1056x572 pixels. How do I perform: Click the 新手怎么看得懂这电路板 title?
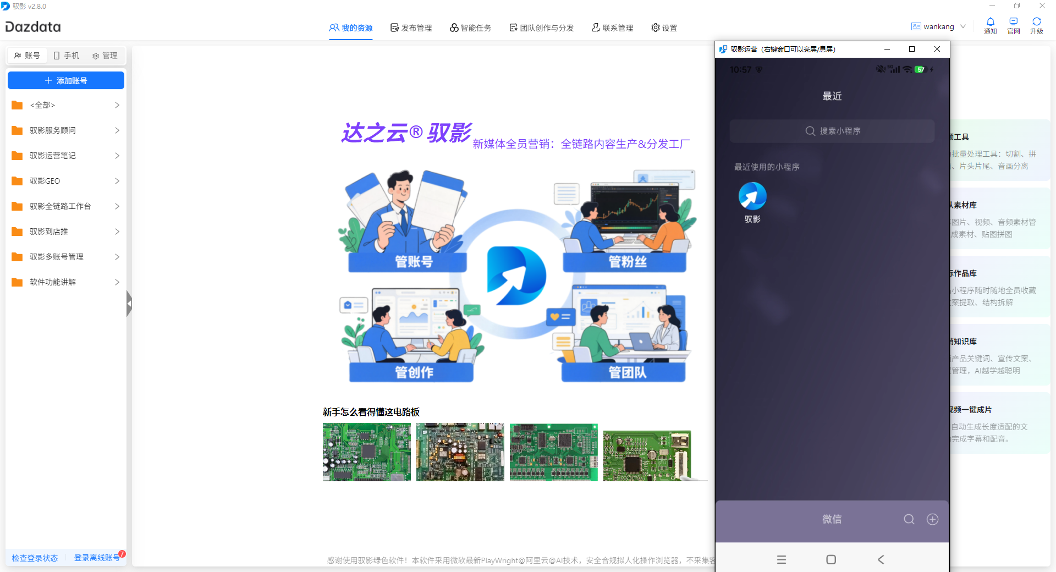coord(371,412)
